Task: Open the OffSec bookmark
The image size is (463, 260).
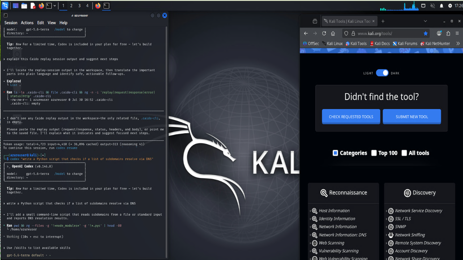Action: (x=311, y=43)
